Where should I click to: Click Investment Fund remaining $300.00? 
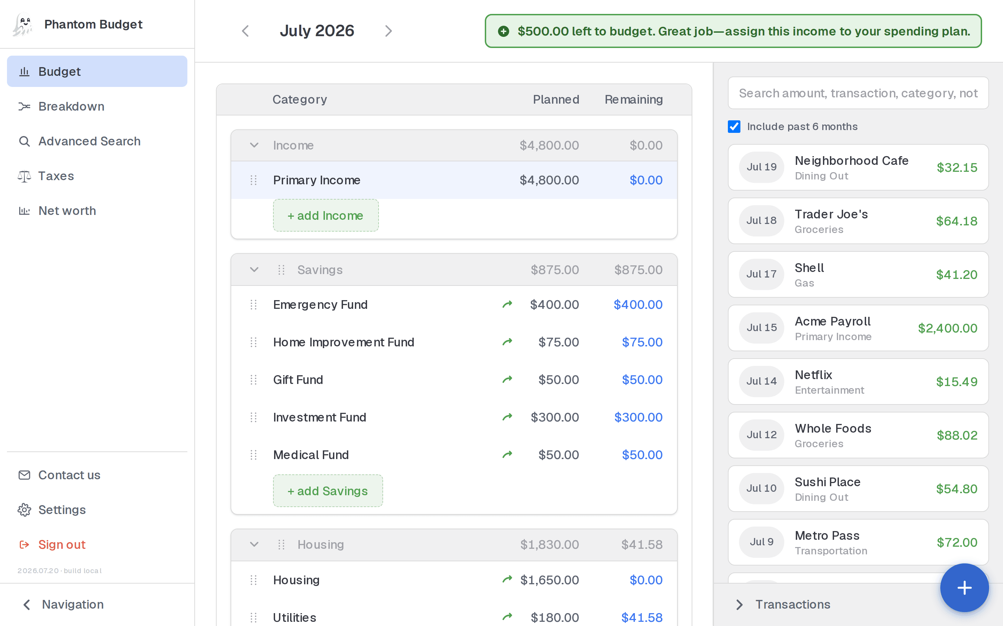click(x=638, y=417)
